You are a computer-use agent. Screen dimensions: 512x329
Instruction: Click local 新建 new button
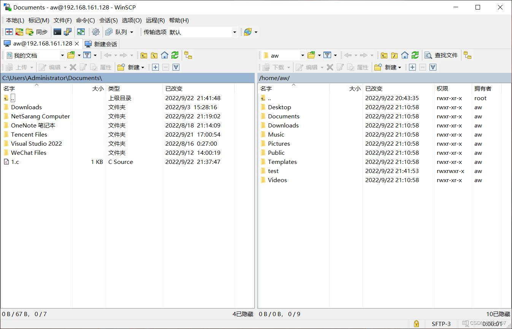[131, 67]
